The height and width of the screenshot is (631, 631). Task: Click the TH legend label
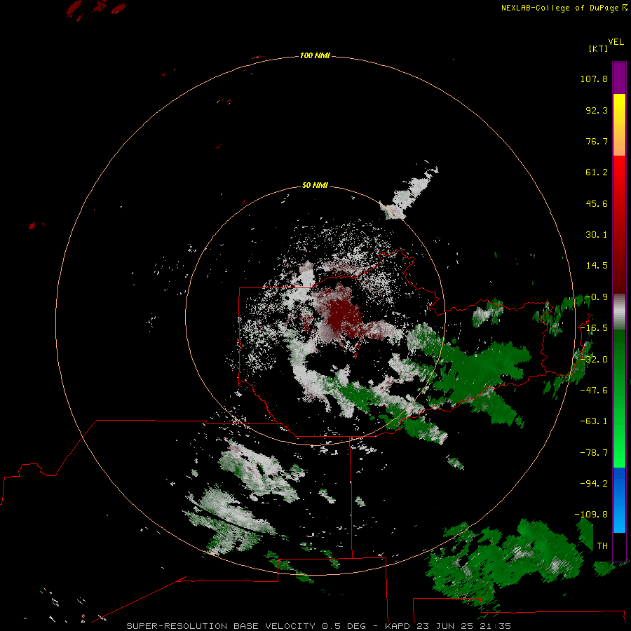(602, 545)
